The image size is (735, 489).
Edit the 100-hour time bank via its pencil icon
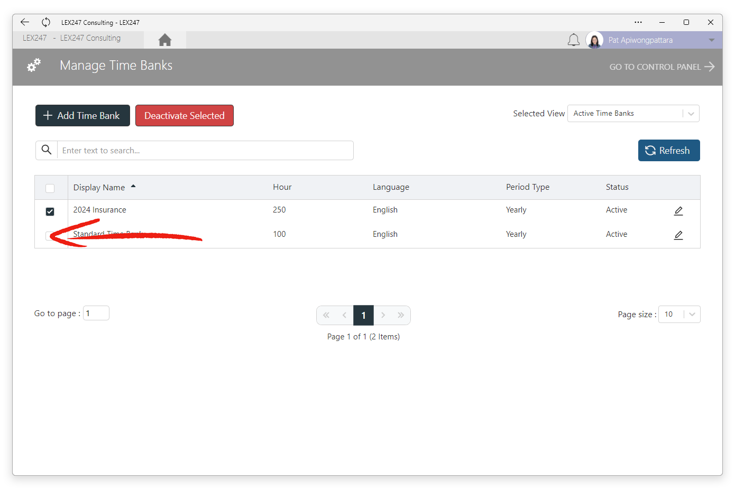coord(678,235)
